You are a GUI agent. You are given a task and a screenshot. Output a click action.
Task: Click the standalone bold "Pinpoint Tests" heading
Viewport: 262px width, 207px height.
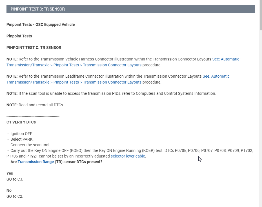pos(19,36)
